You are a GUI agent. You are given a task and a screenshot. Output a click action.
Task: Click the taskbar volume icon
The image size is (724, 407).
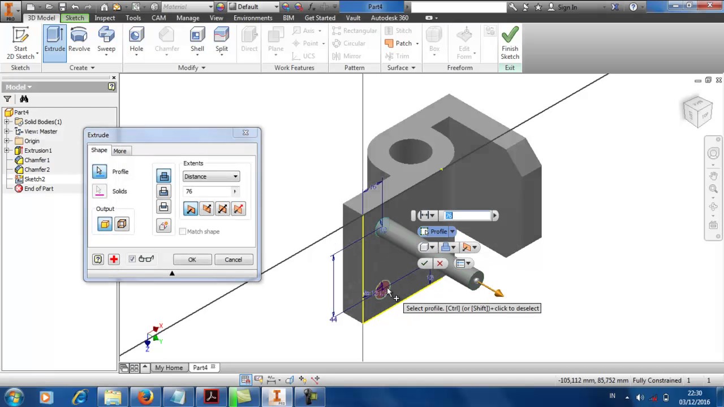click(640, 397)
